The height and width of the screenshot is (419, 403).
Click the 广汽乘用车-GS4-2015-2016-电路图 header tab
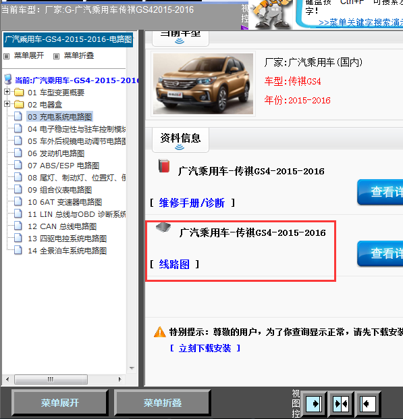pyautogui.click(x=68, y=40)
